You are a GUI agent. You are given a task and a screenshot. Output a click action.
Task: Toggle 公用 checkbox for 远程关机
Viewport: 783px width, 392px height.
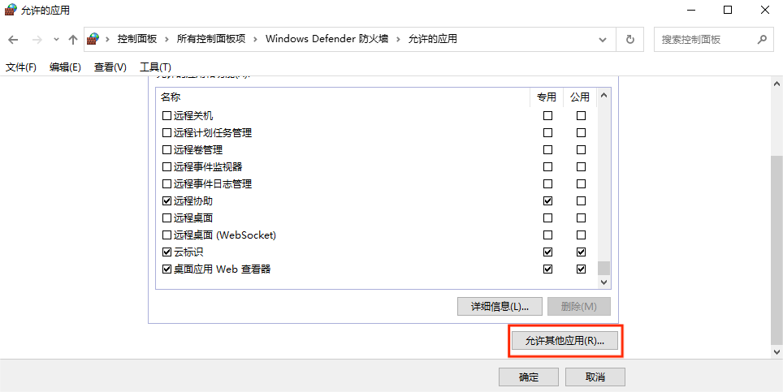pos(581,116)
